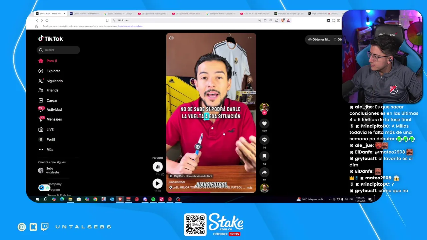Click Importar marcadores ahora link
Screen dimensions: 427x240
pos(131,26)
